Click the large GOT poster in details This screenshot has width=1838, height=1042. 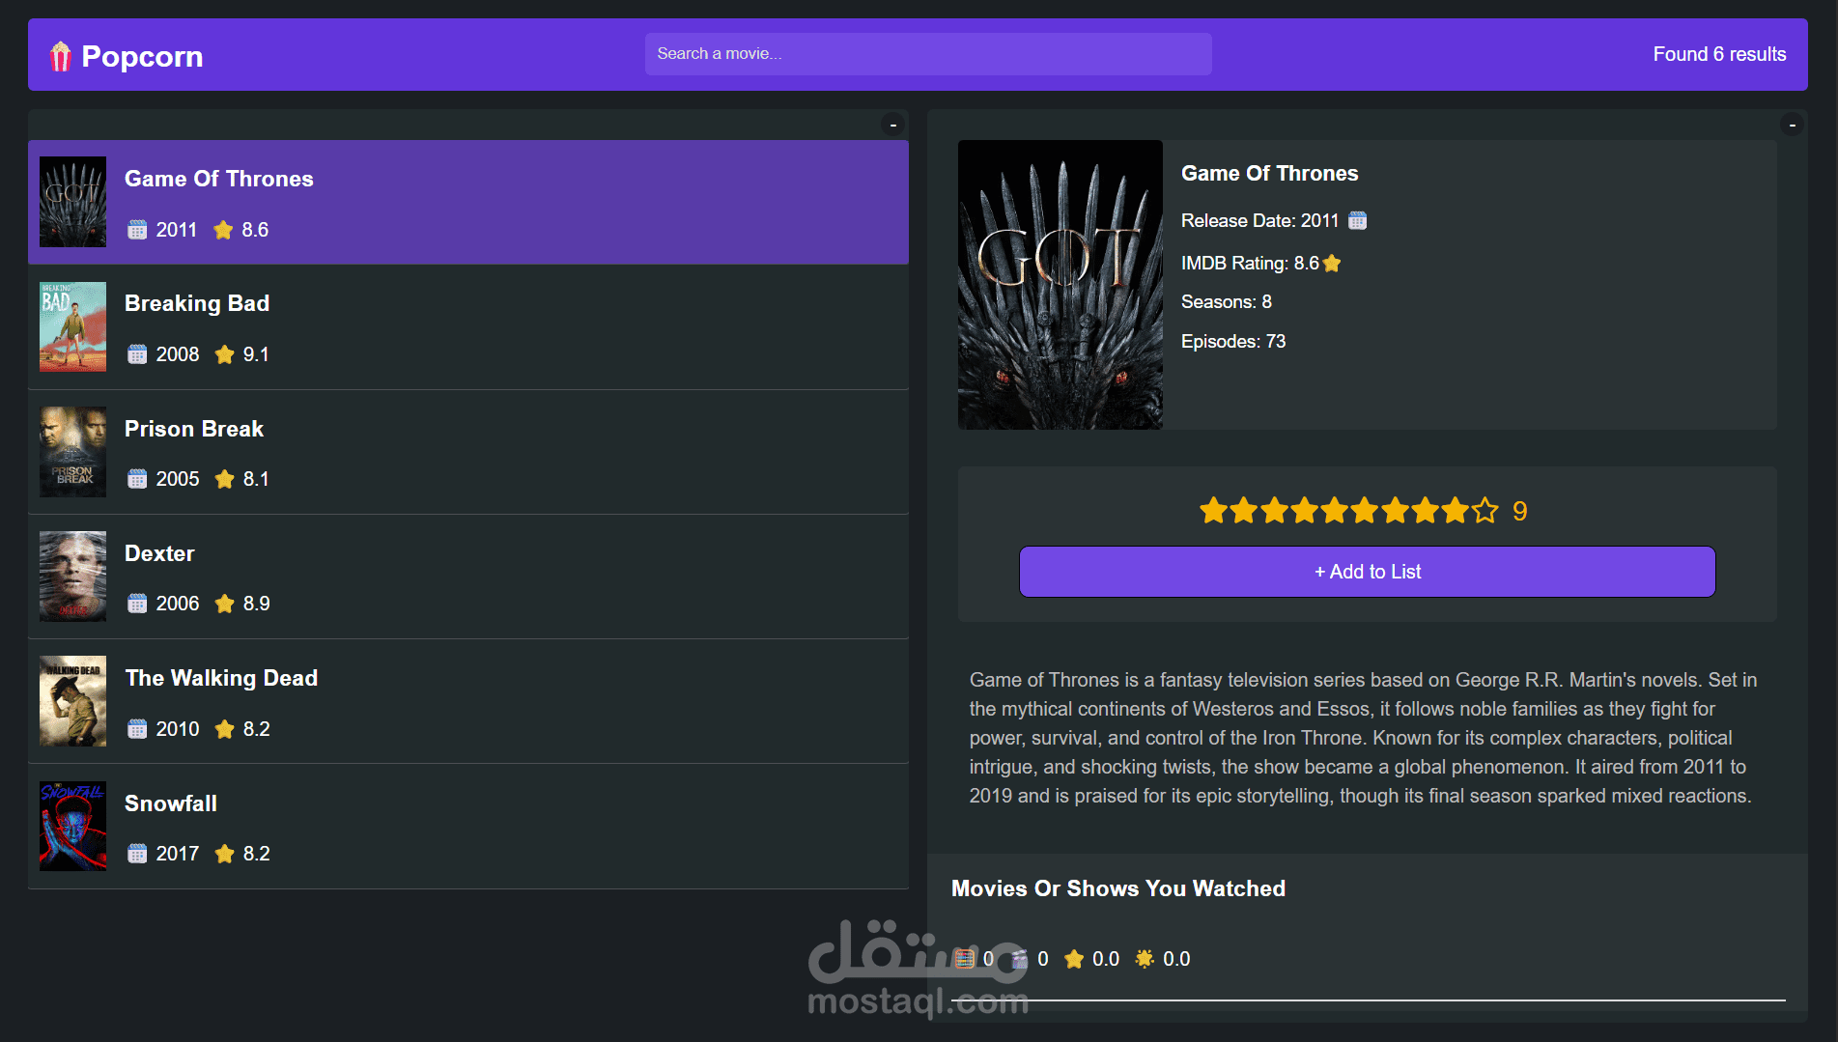[x=1060, y=285]
